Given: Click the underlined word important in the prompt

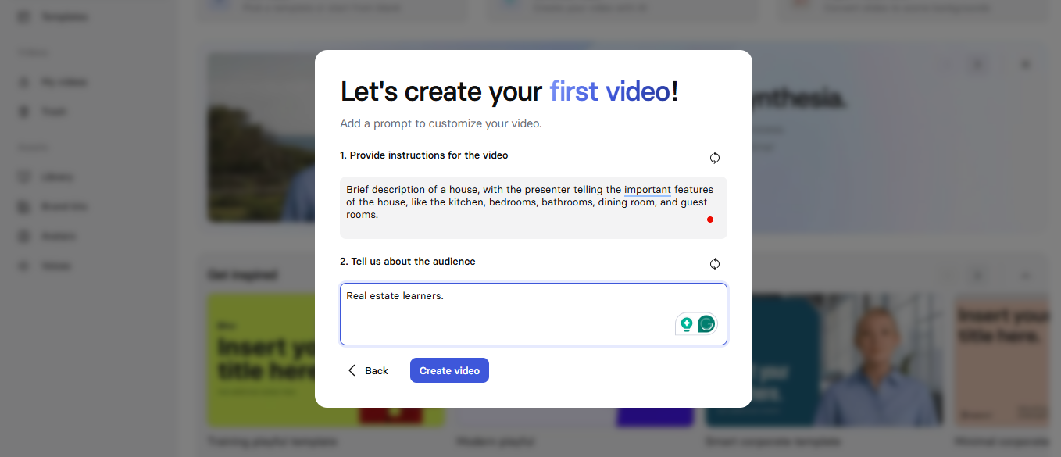Looking at the screenshot, I should coord(648,189).
